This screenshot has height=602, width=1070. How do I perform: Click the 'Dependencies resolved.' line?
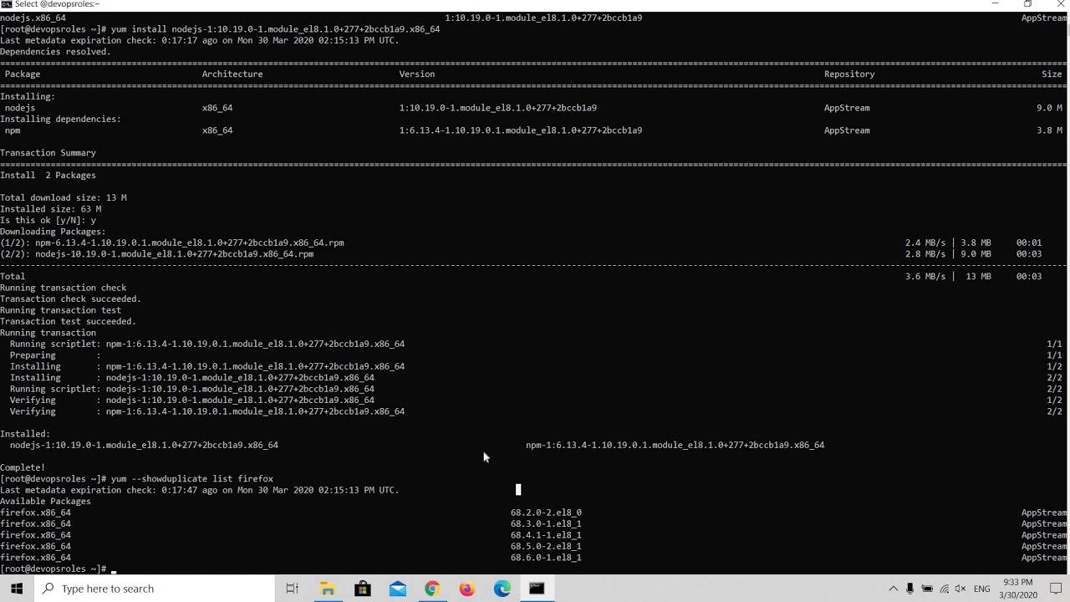coord(55,52)
